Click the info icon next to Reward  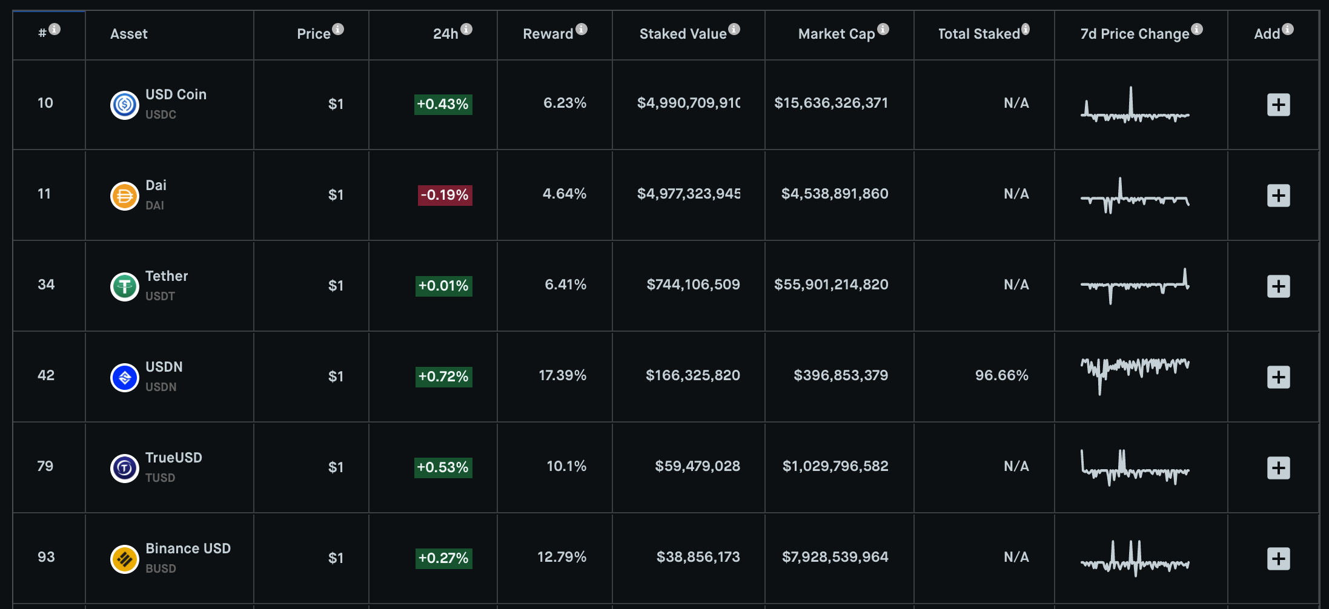(582, 29)
